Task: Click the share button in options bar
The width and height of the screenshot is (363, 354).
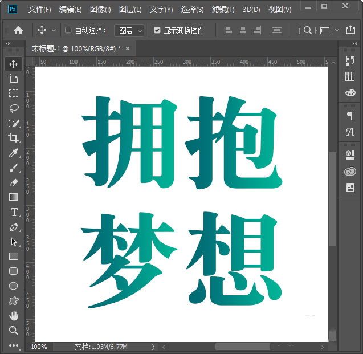Action: tap(350, 30)
